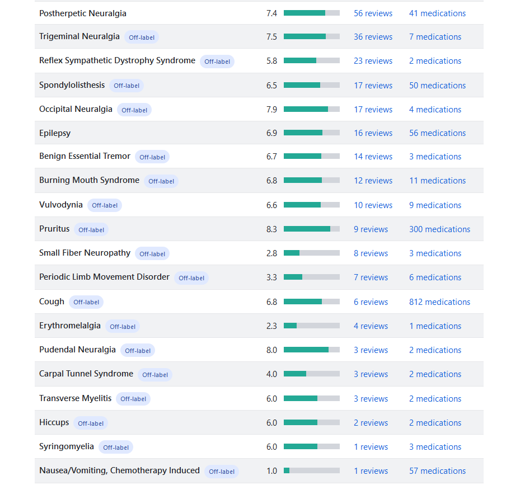
Task: Open 57 medications for Chemotherapy Induced Nausea/Vomiting
Action: [x=437, y=471]
